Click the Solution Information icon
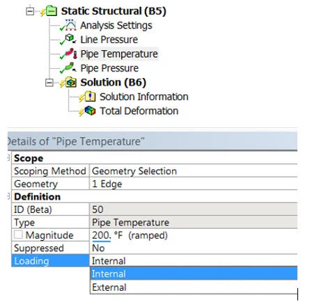 (90, 97)
